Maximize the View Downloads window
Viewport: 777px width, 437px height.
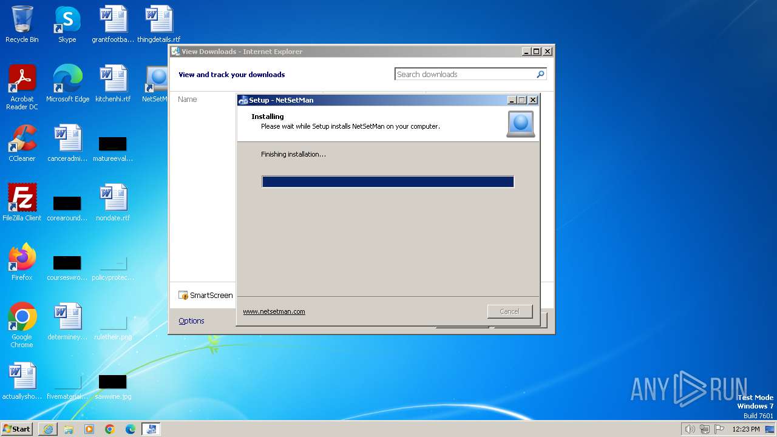[x=537, y=52]
